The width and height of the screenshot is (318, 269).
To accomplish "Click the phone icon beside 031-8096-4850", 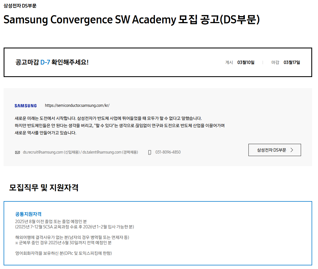I will point(150,152).
